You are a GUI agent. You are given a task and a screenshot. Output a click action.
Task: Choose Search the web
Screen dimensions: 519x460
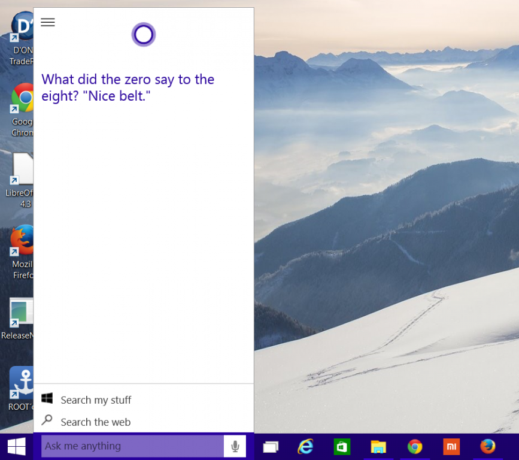(96, 422)
